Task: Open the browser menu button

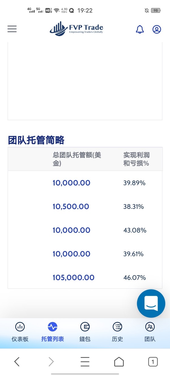Action: (85, 362)
